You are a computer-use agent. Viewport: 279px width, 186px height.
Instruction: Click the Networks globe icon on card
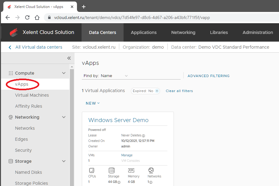151,170
